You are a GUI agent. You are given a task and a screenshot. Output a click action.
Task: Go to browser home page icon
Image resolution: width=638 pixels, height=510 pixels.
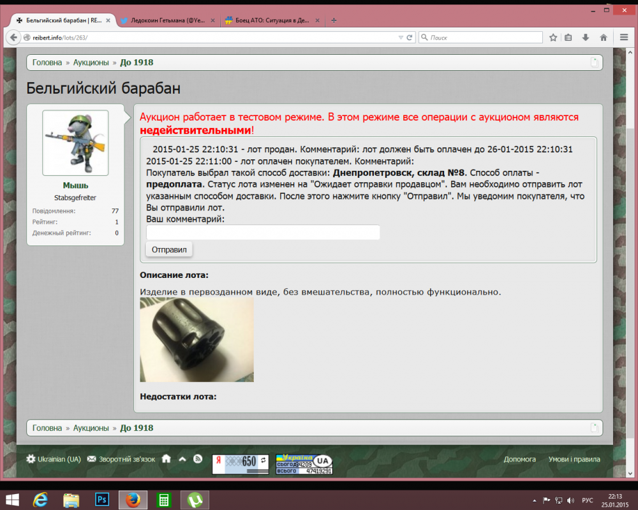pyautogui.click(x=604, y=38)
